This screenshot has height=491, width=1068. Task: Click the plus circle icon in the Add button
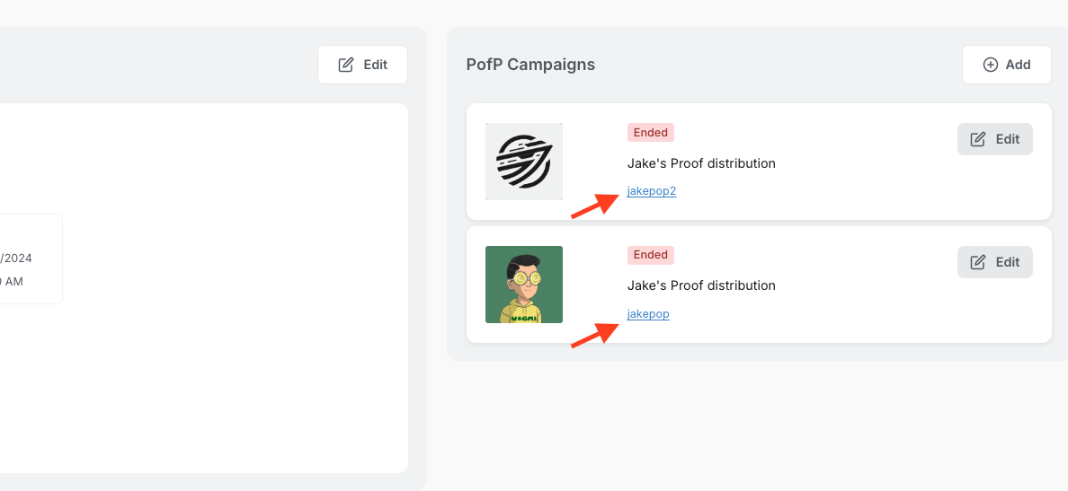pyautogui.click(x=991, y=65)
